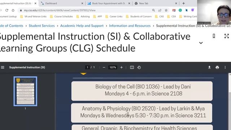Open the CEA bookmark folder
The width and height of the screenshot is (231, 130).
(171, 17)
